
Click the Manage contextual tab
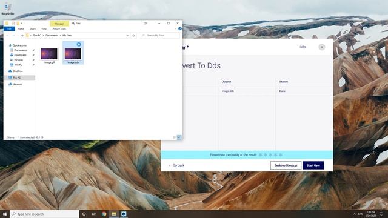pyautogui.click(x=59, y=24)
